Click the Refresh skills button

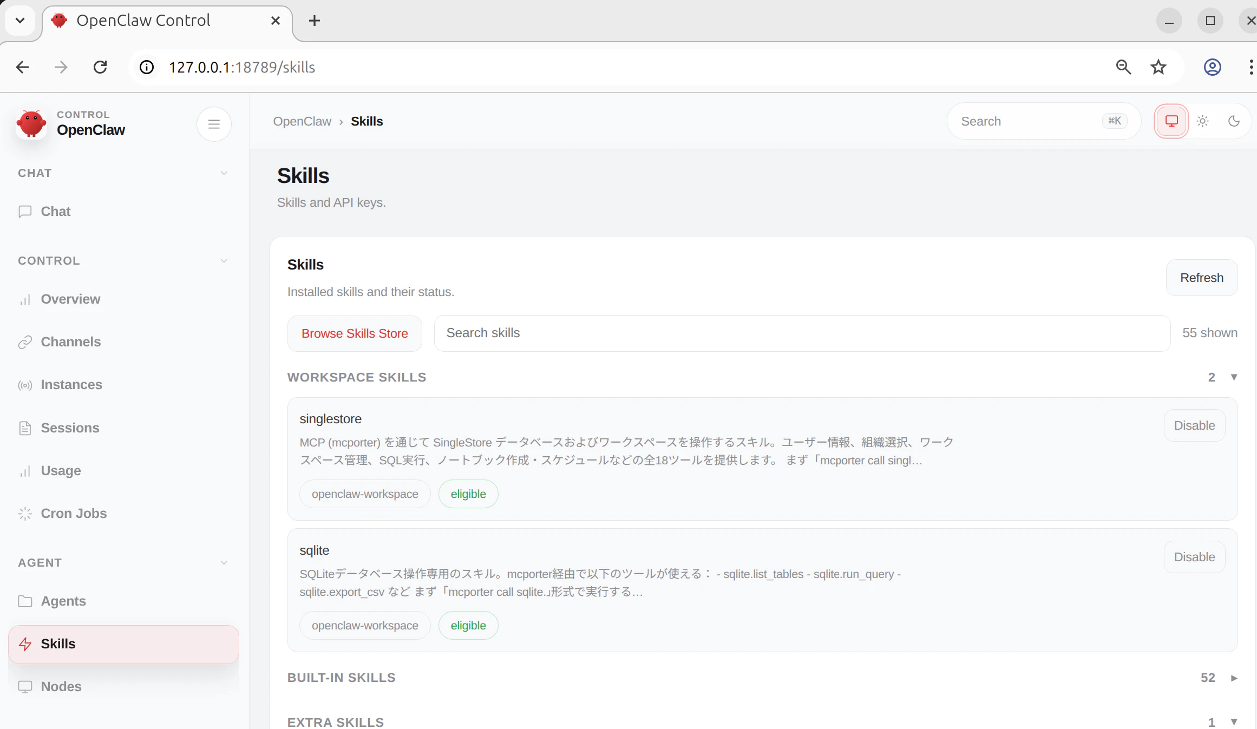pyautogui.click(x=1202, y=278)
